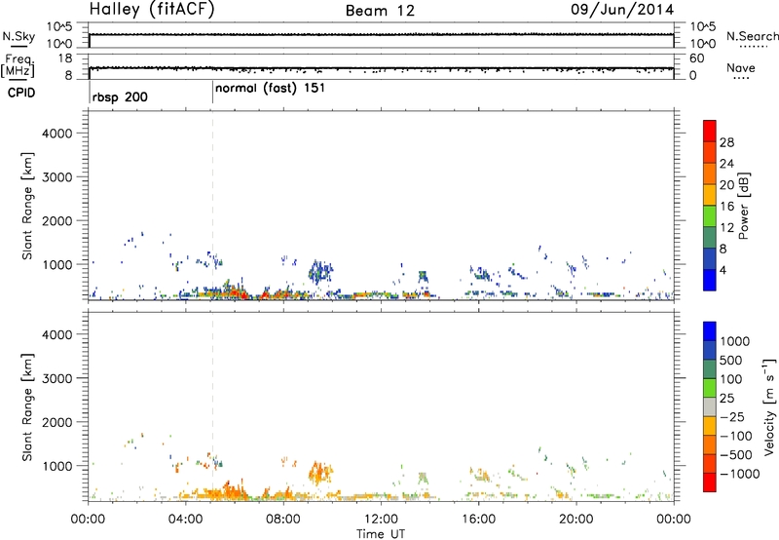Click the '08:00' time axis tick label
The image size is (779, 540).
pos(283,520)
